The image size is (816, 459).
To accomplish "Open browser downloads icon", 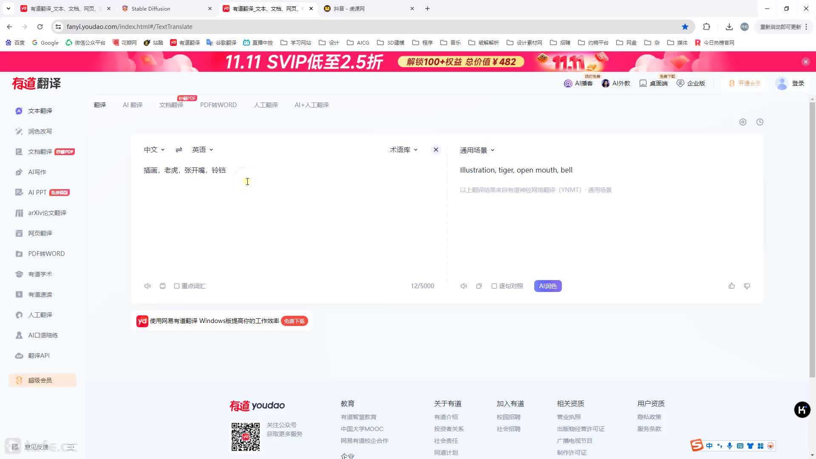I will coord(729,26).
